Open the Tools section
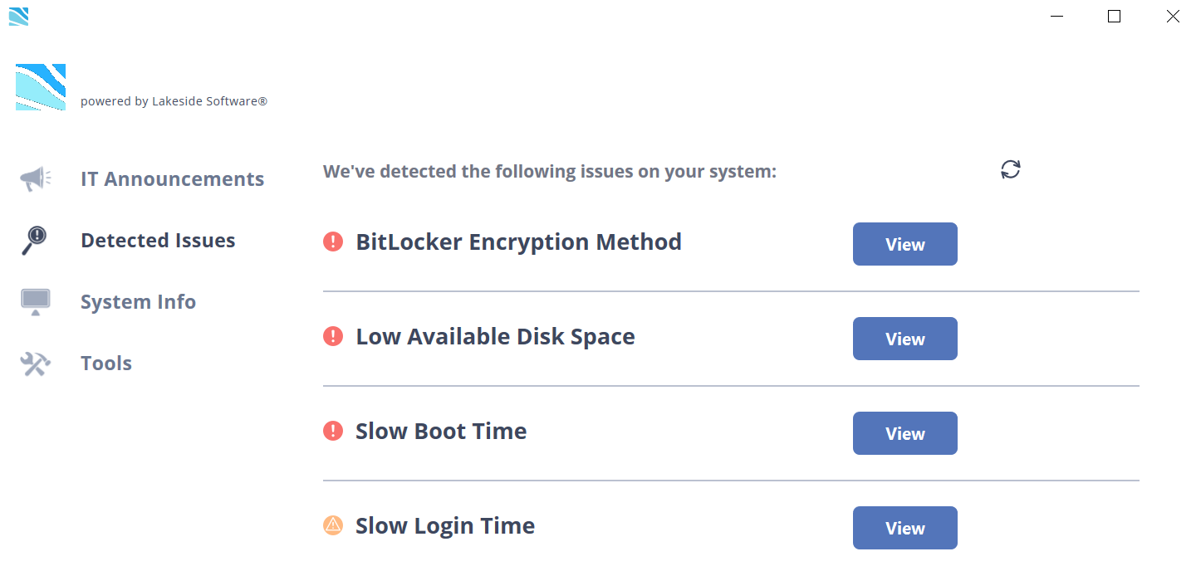Viewport: 1196px width, 571px height. click(106, 364)
